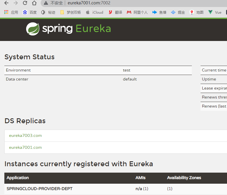The height and width of the screenshot is (195, 227).
Task: Click the Environment label
Action: pyautogui.click(x=18, y=70)
